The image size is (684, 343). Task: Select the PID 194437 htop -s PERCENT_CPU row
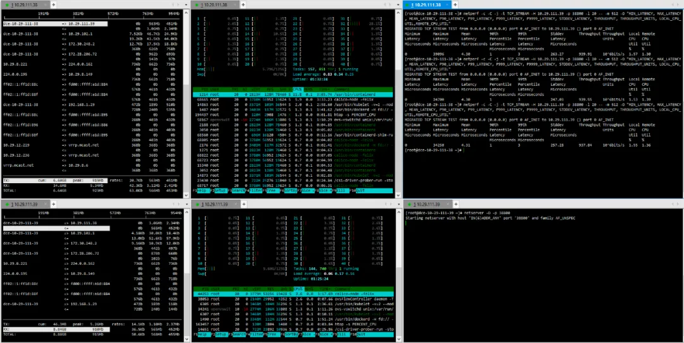coord(293,114)
